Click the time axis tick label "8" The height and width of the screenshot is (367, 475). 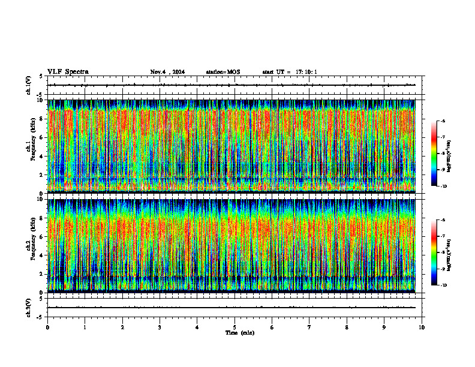pos(347,327)
